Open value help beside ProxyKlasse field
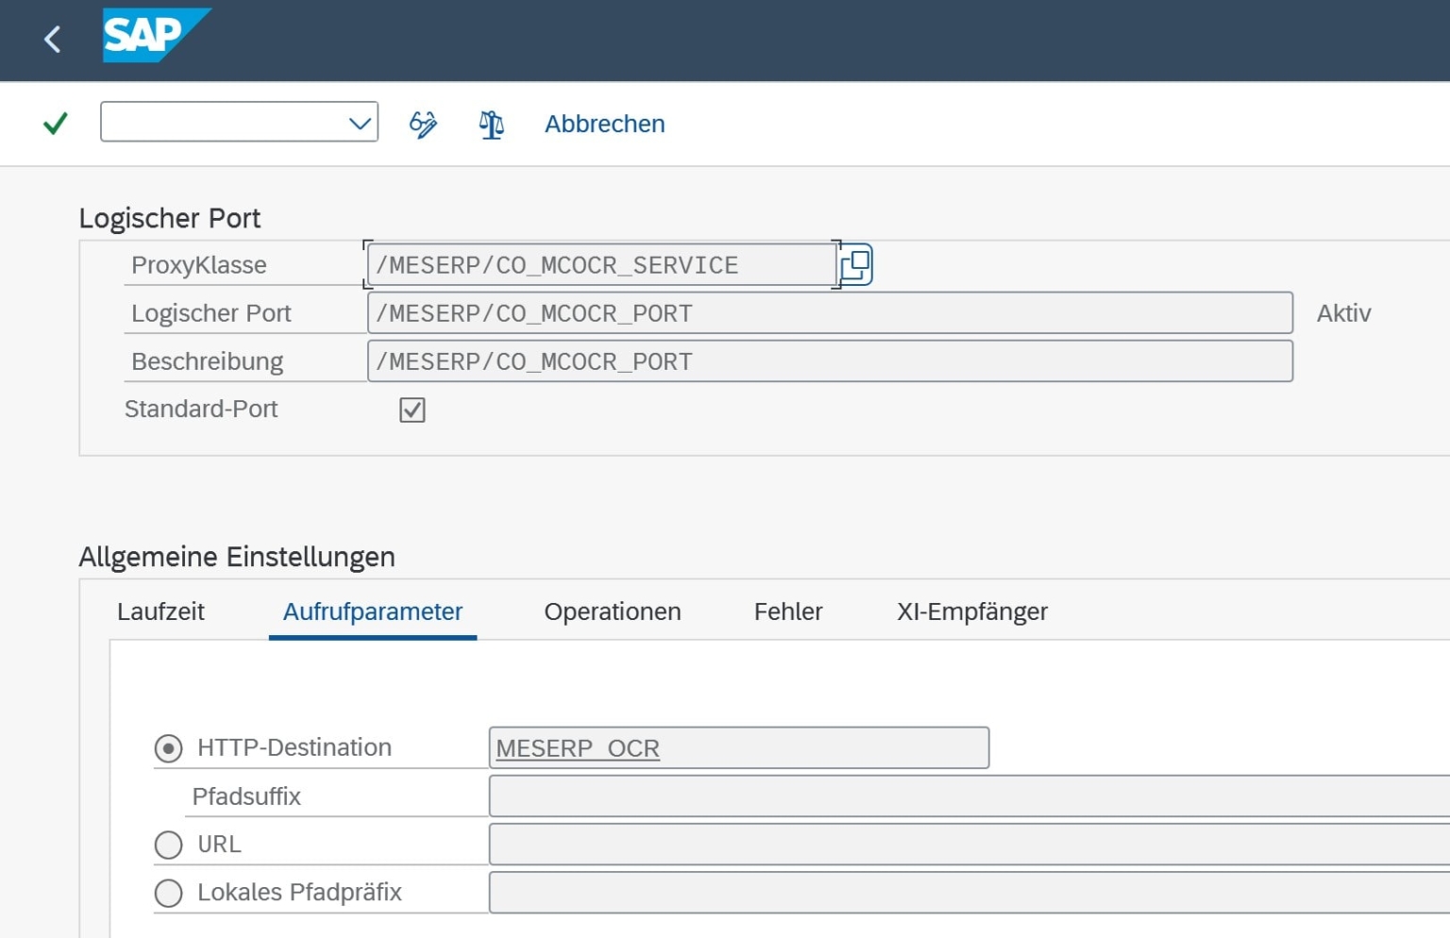Image resolution: width=1450 pixels, height=938 pixels. (x=854, y=264)
